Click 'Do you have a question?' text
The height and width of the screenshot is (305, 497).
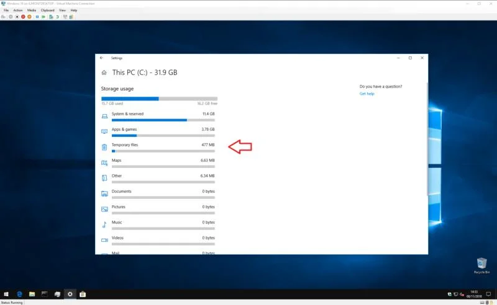click(x=381, y=86)
